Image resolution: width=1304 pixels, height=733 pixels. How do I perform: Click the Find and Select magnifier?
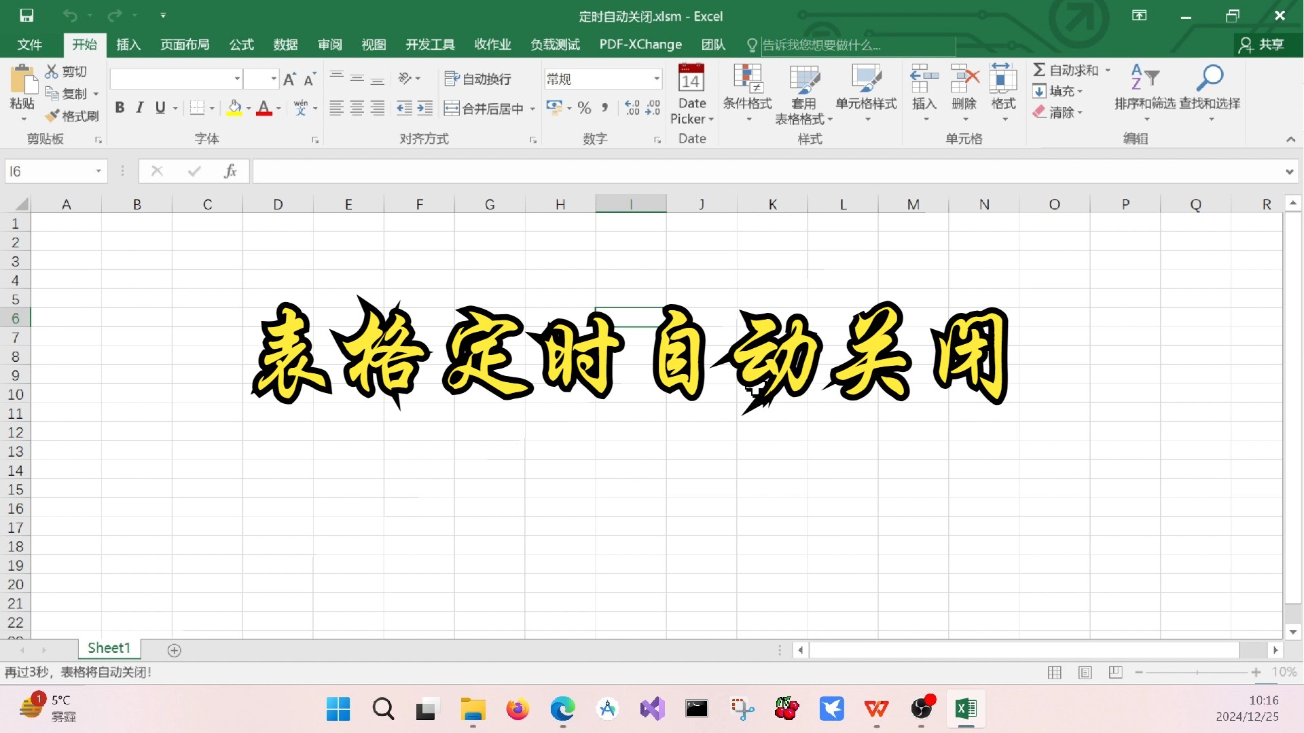pyautogui.click(x=1210, y=78)
